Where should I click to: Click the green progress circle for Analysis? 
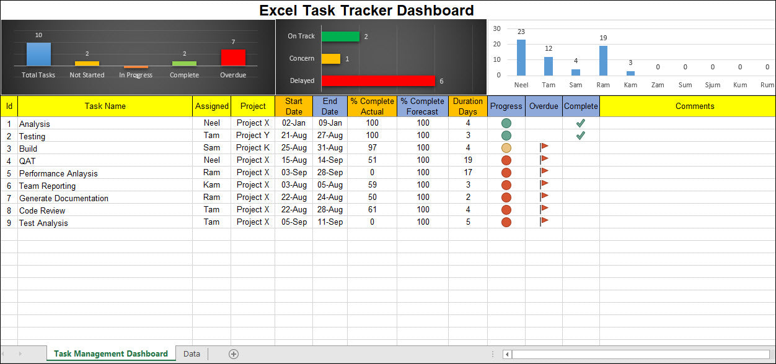click(506, 123)
